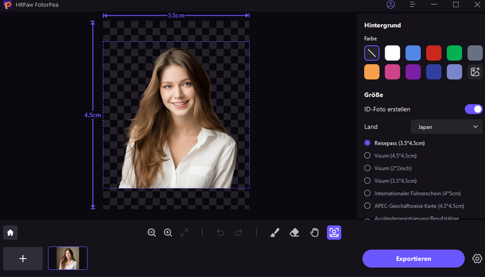
Task: Select Visum (3.5*4.5cm) option
Action: (390, 180)
